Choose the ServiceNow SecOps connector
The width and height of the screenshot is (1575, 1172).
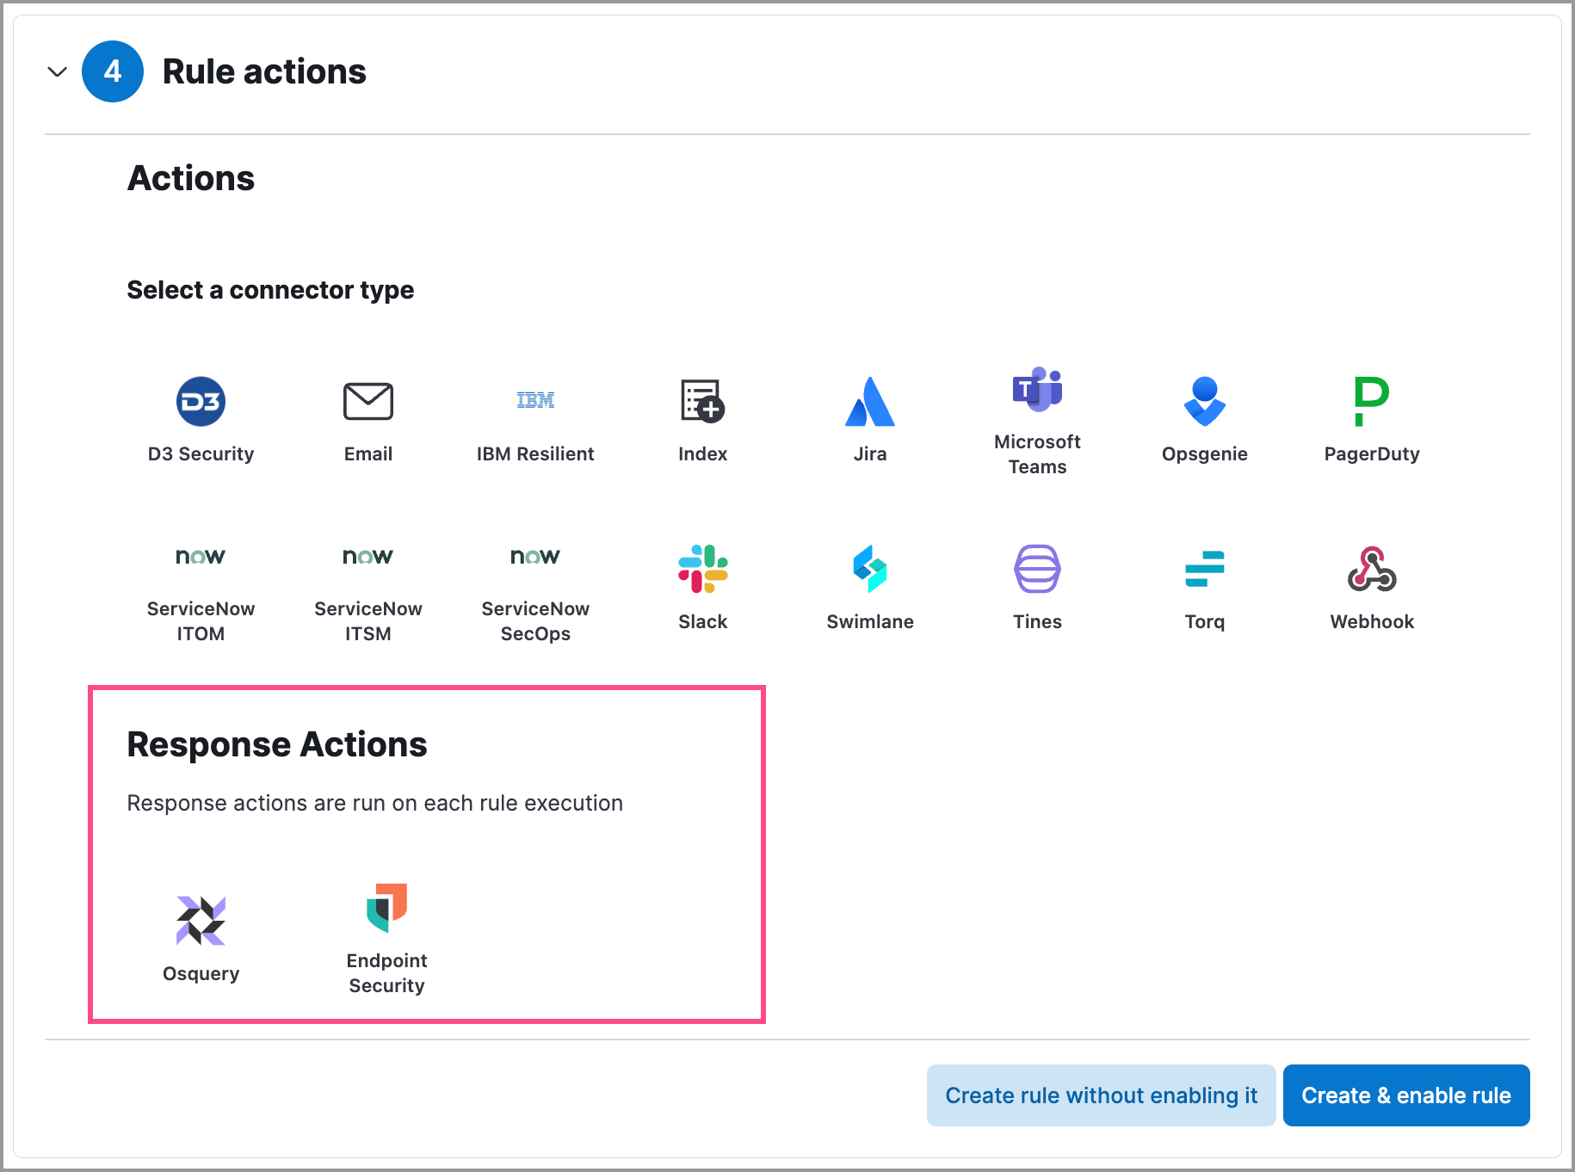(534, 585)
